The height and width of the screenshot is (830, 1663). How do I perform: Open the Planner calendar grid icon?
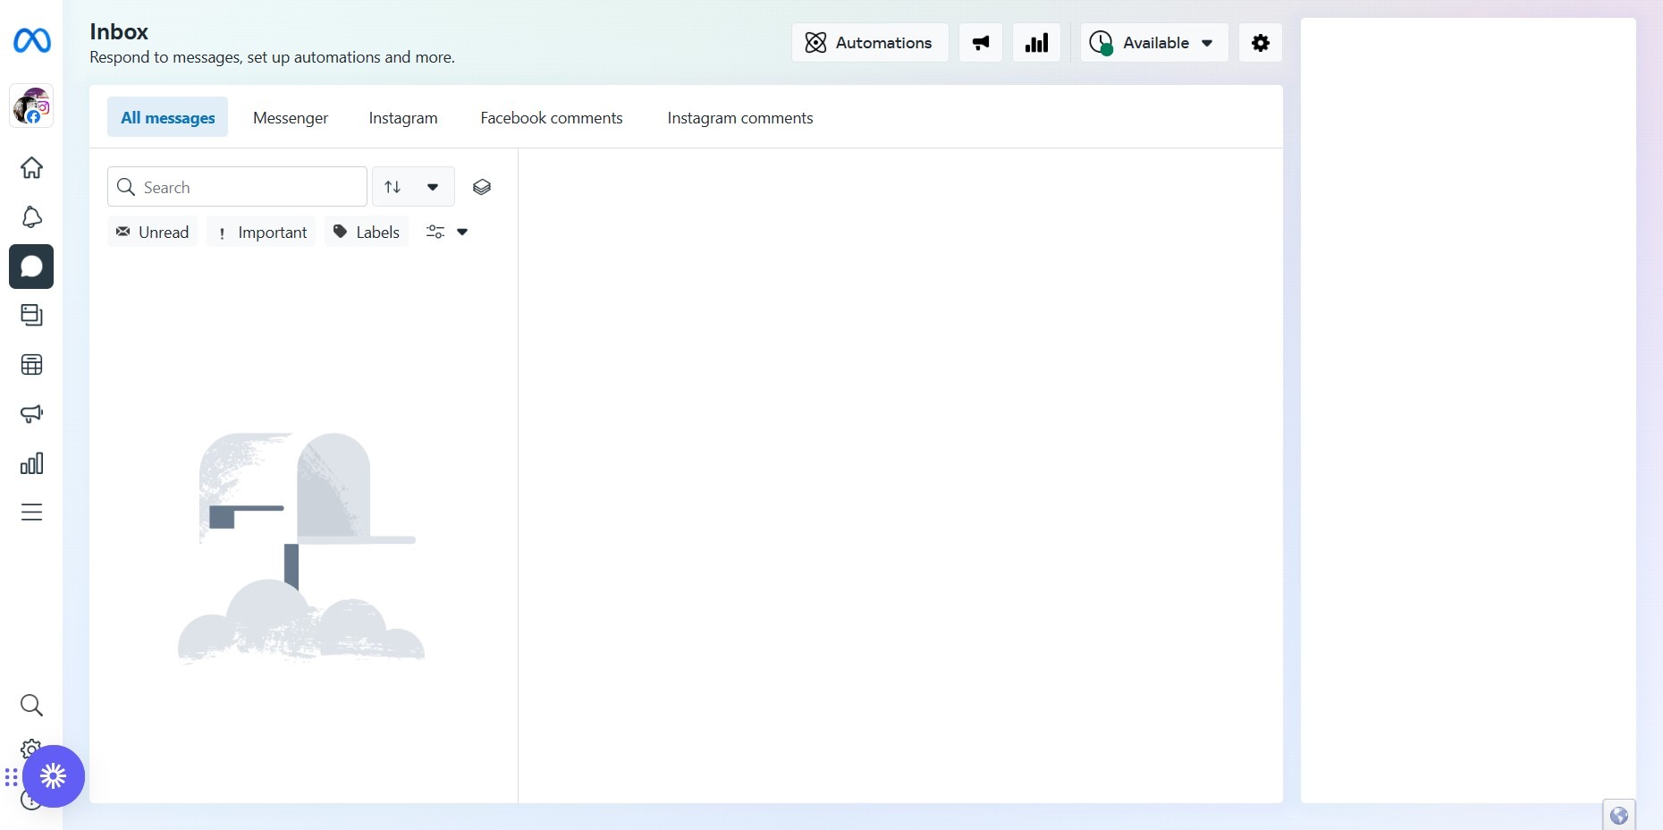pyautogui.click(x=31, y=365)
